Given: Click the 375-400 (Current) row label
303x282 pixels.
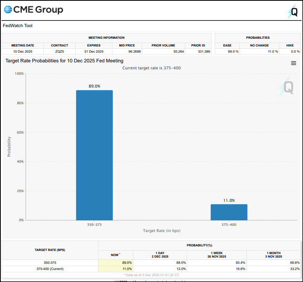Looking at the screenshot, I should (50, 269).
